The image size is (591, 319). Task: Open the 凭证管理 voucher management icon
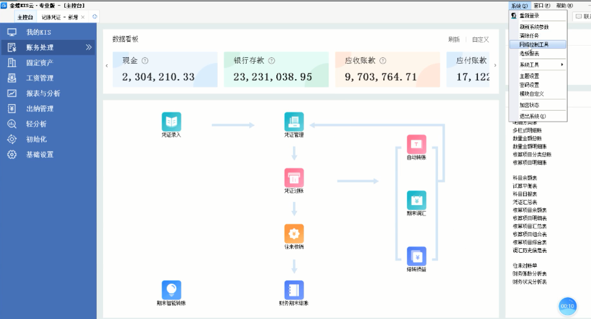[x=294, y=122]
